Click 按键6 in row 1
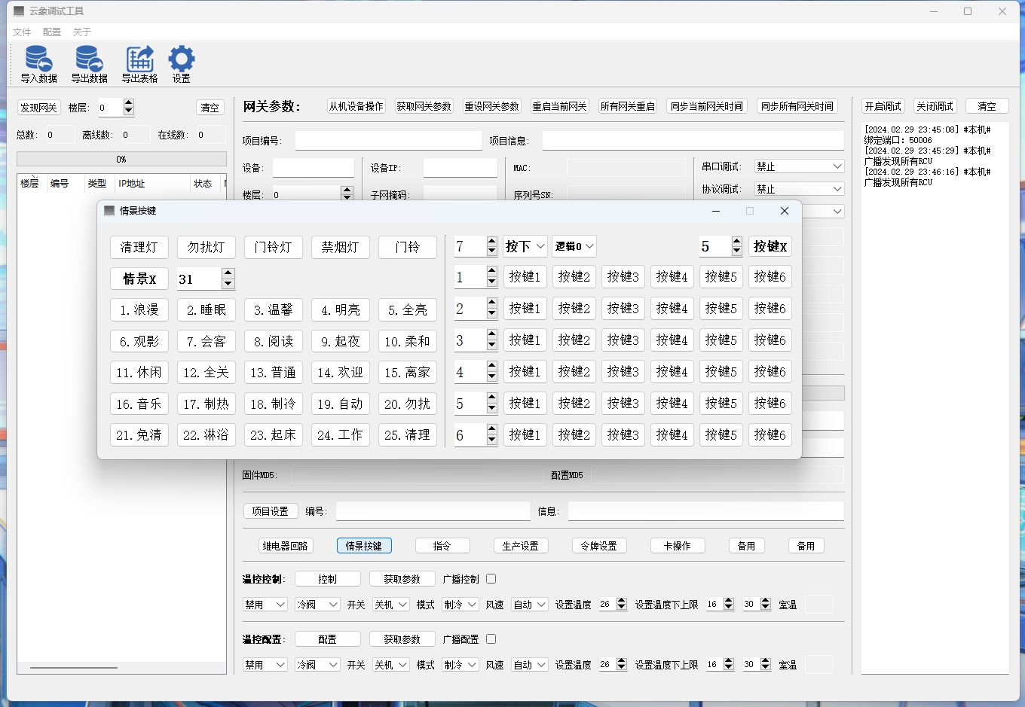Image resolution: width=1025 pixels, height=707 pixels. (x=770, y=276)
